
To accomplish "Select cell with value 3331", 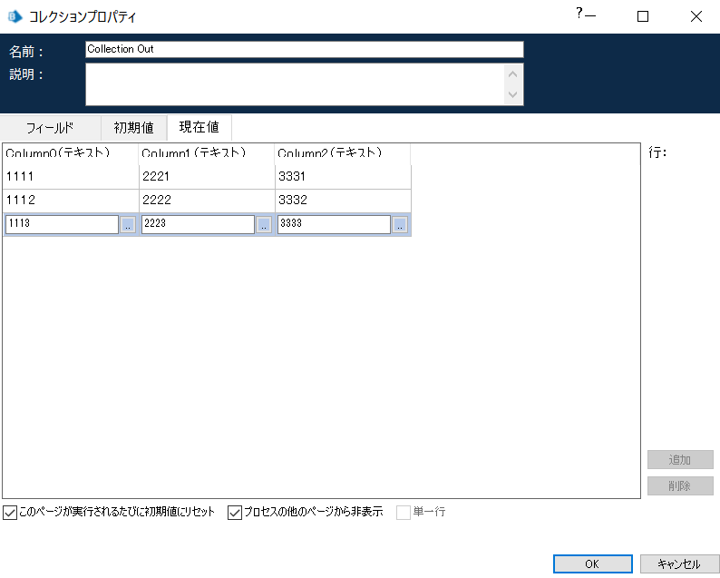I will (x=343, y=177).
